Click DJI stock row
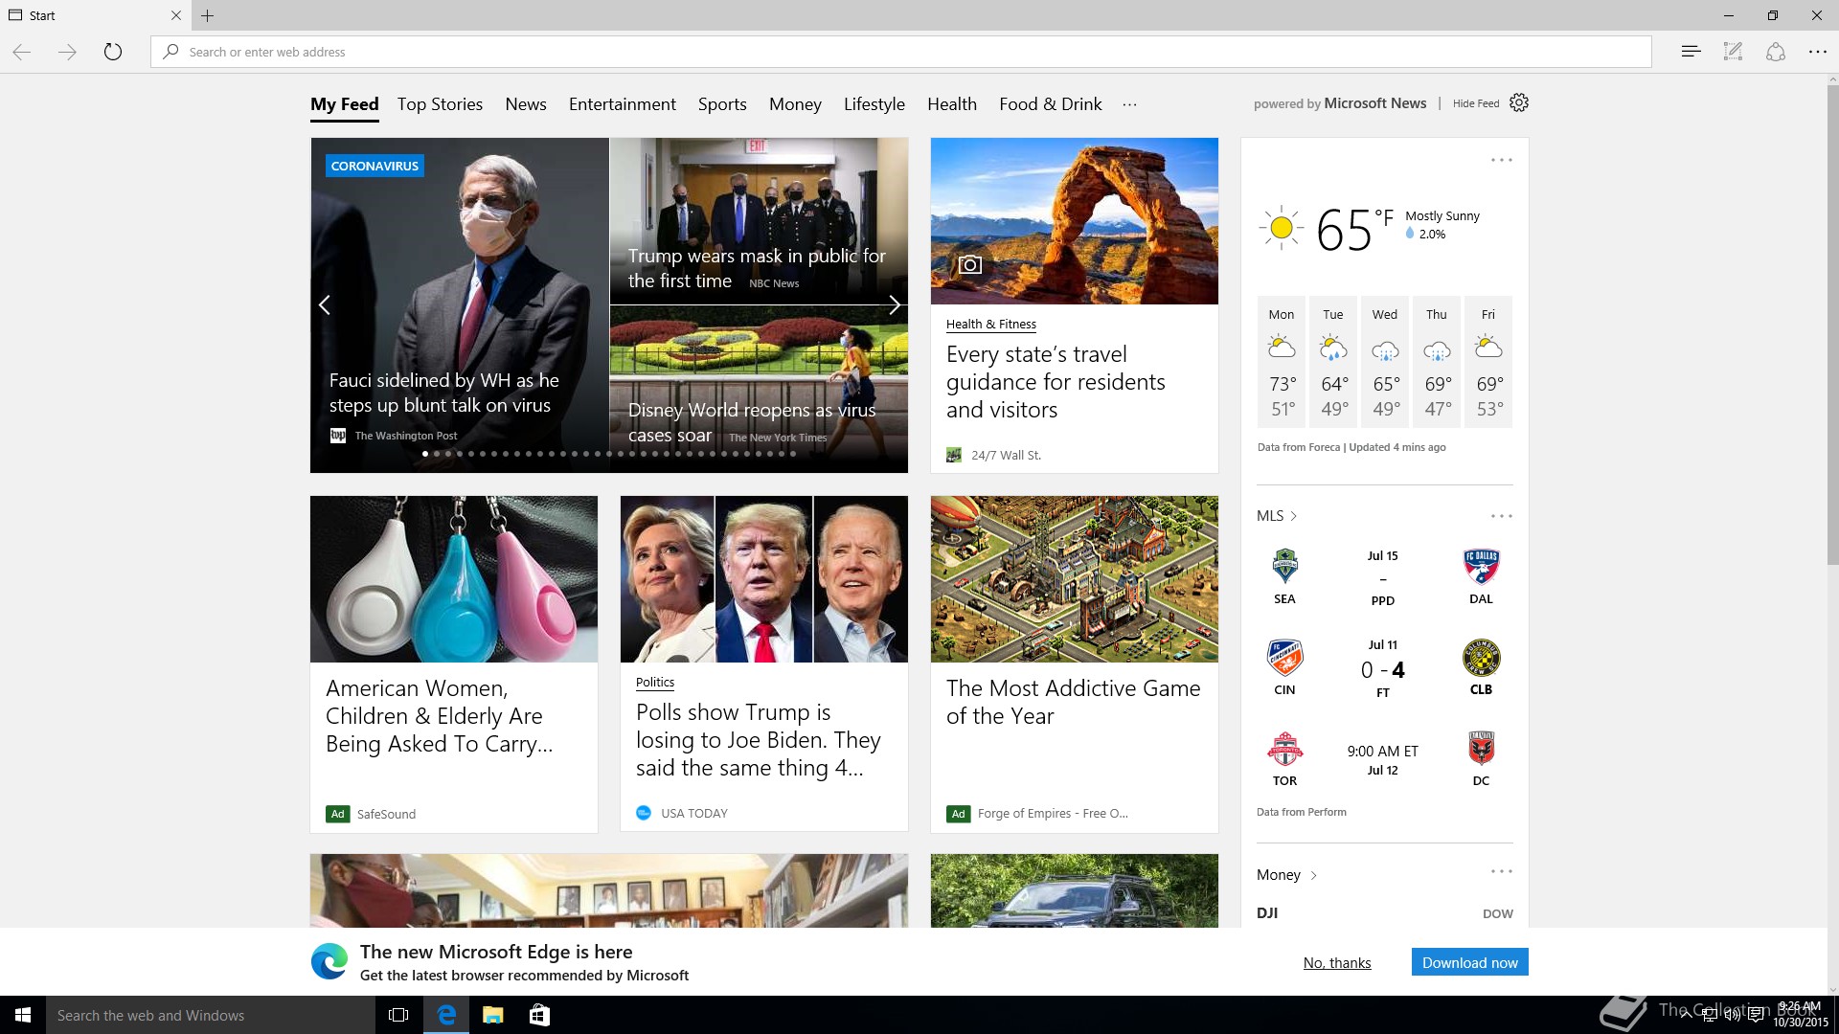Screen dimensions: 1839x1034 [x=1385, y=913]
